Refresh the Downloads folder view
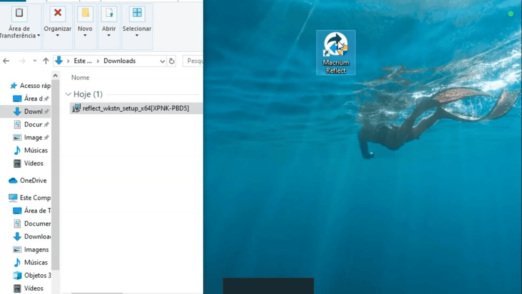The height and width of the screenshot is (294, 522). (172, 61)
